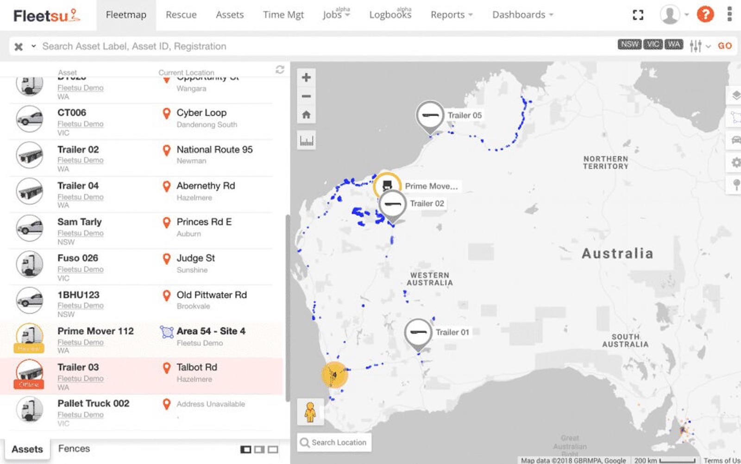741x464 pixels.
Task: Zoom in on the map
Action: pos(306,77)
